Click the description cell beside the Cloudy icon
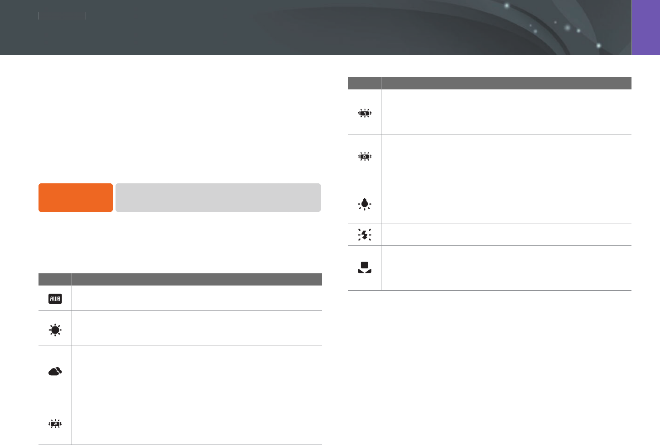The height and width of the screenshot is (445, 660). click(197, 373)
